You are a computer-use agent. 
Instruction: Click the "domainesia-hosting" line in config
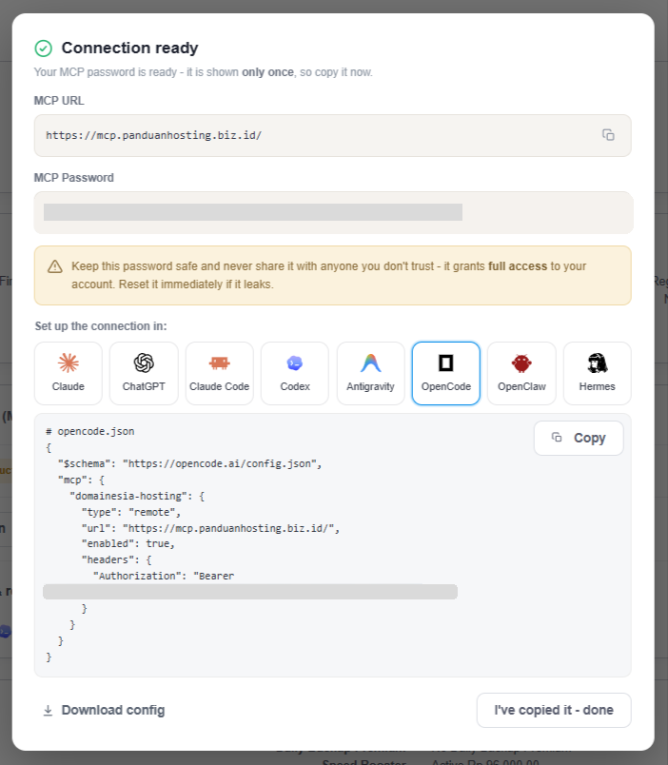click(137, 496)
